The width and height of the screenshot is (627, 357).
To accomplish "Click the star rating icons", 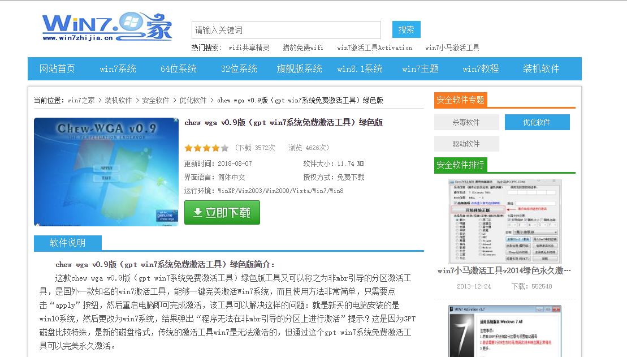I will 206,148.
